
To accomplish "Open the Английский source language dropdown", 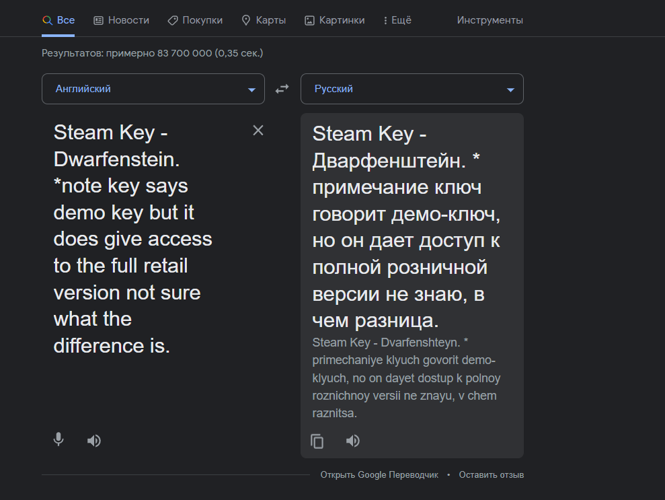I will coord(153,89).
